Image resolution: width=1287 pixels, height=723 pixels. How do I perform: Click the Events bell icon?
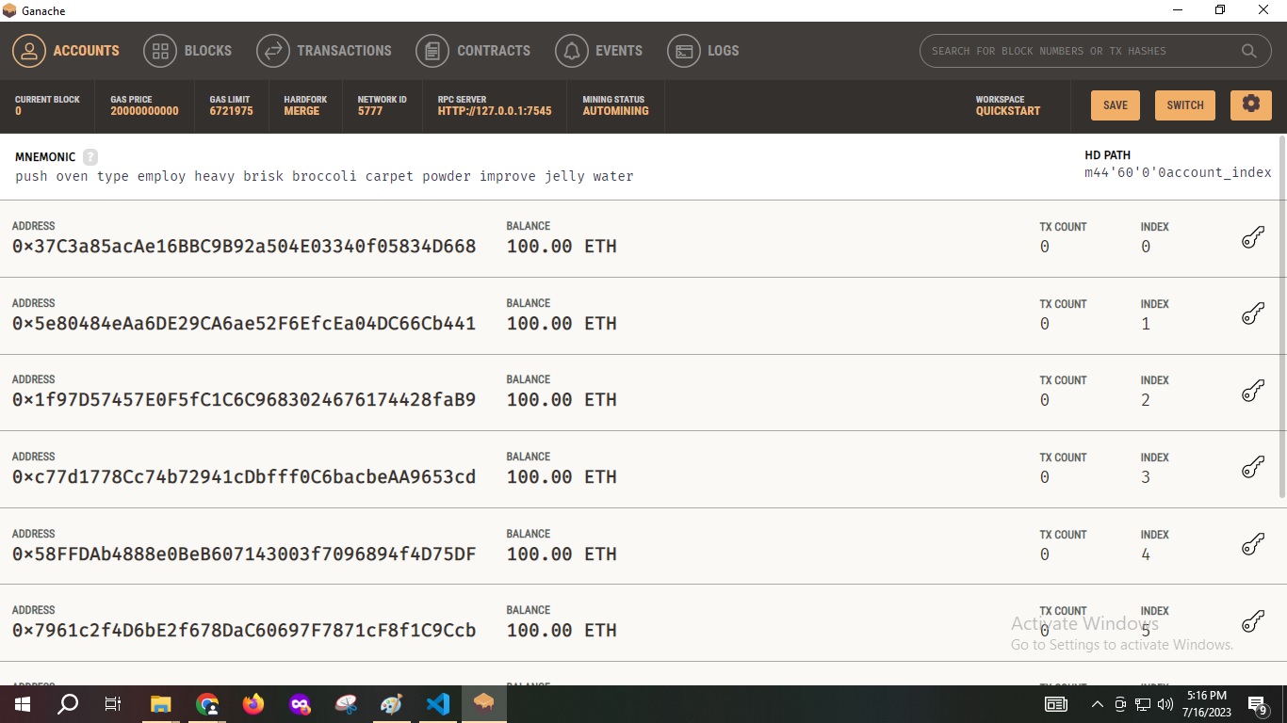[x=571, y=51]
